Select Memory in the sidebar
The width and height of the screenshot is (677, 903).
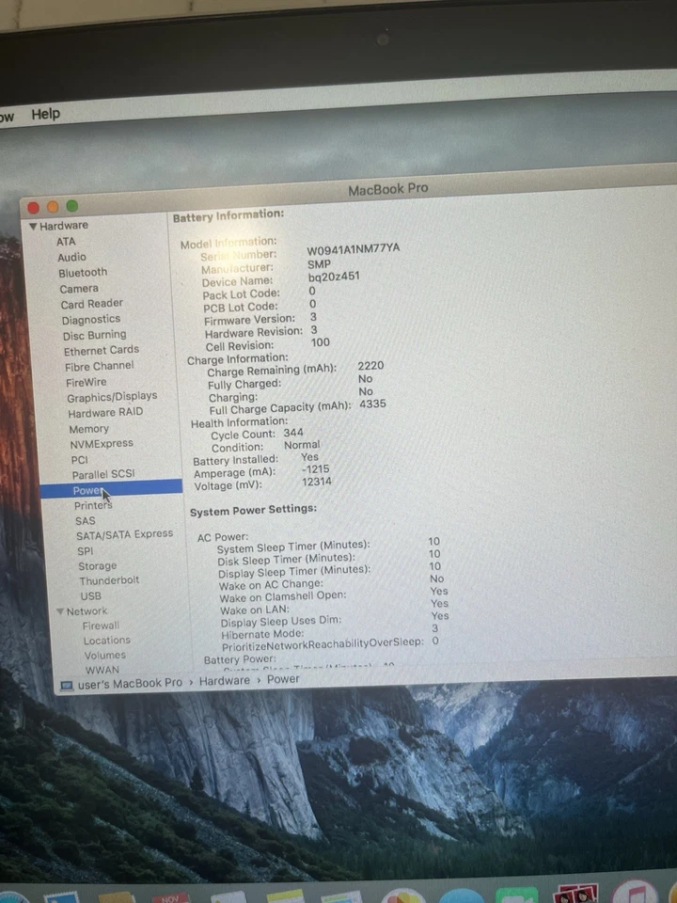pyautogui.click(x=88, y=430)
